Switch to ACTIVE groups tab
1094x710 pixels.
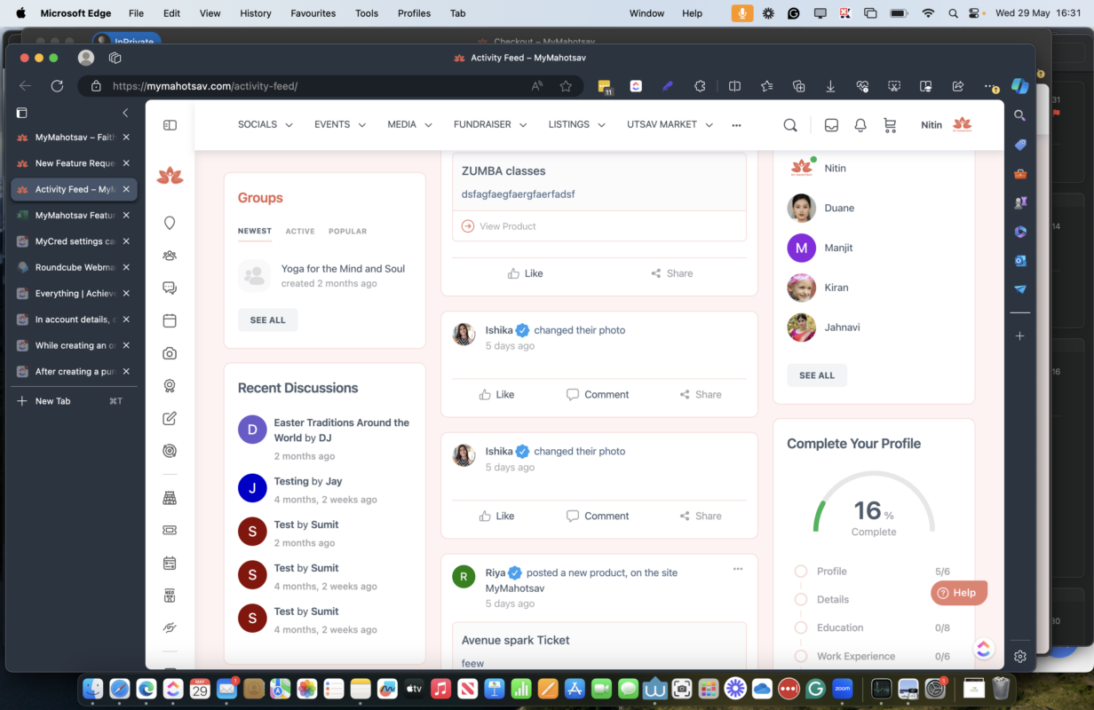click(x=300, y=231)
